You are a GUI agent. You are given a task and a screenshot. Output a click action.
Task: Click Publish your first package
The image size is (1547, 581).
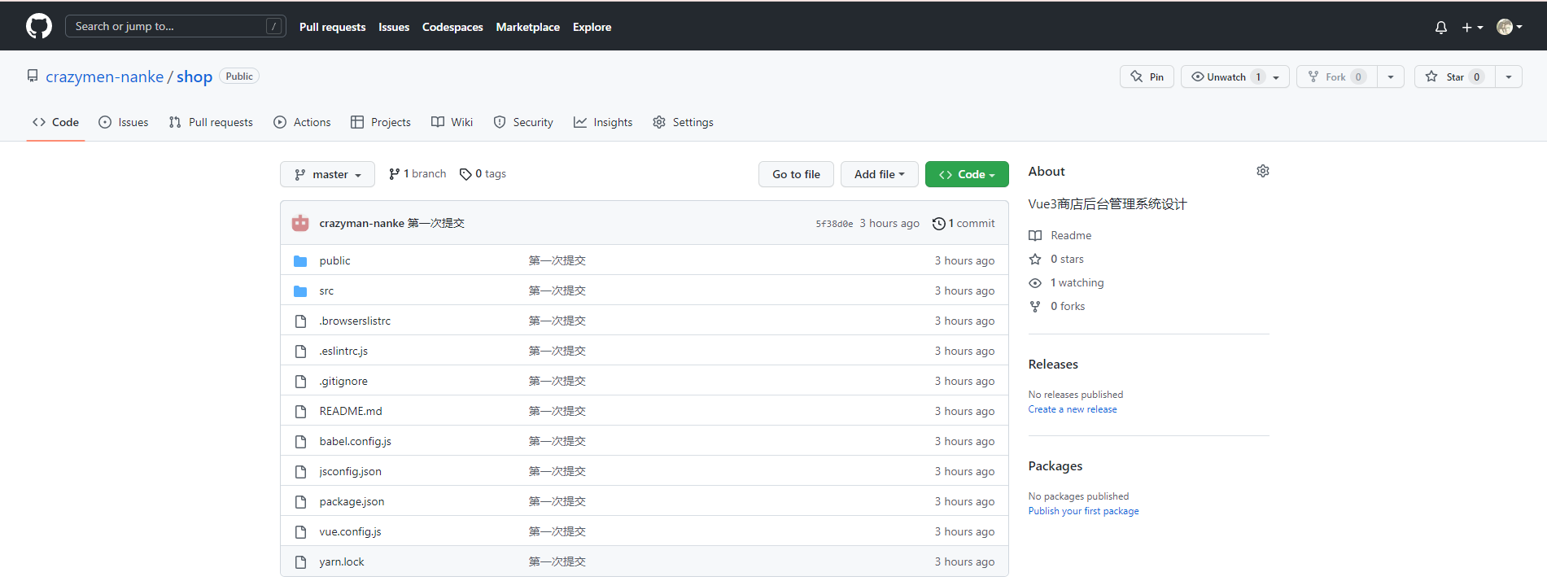point(1084,511)
